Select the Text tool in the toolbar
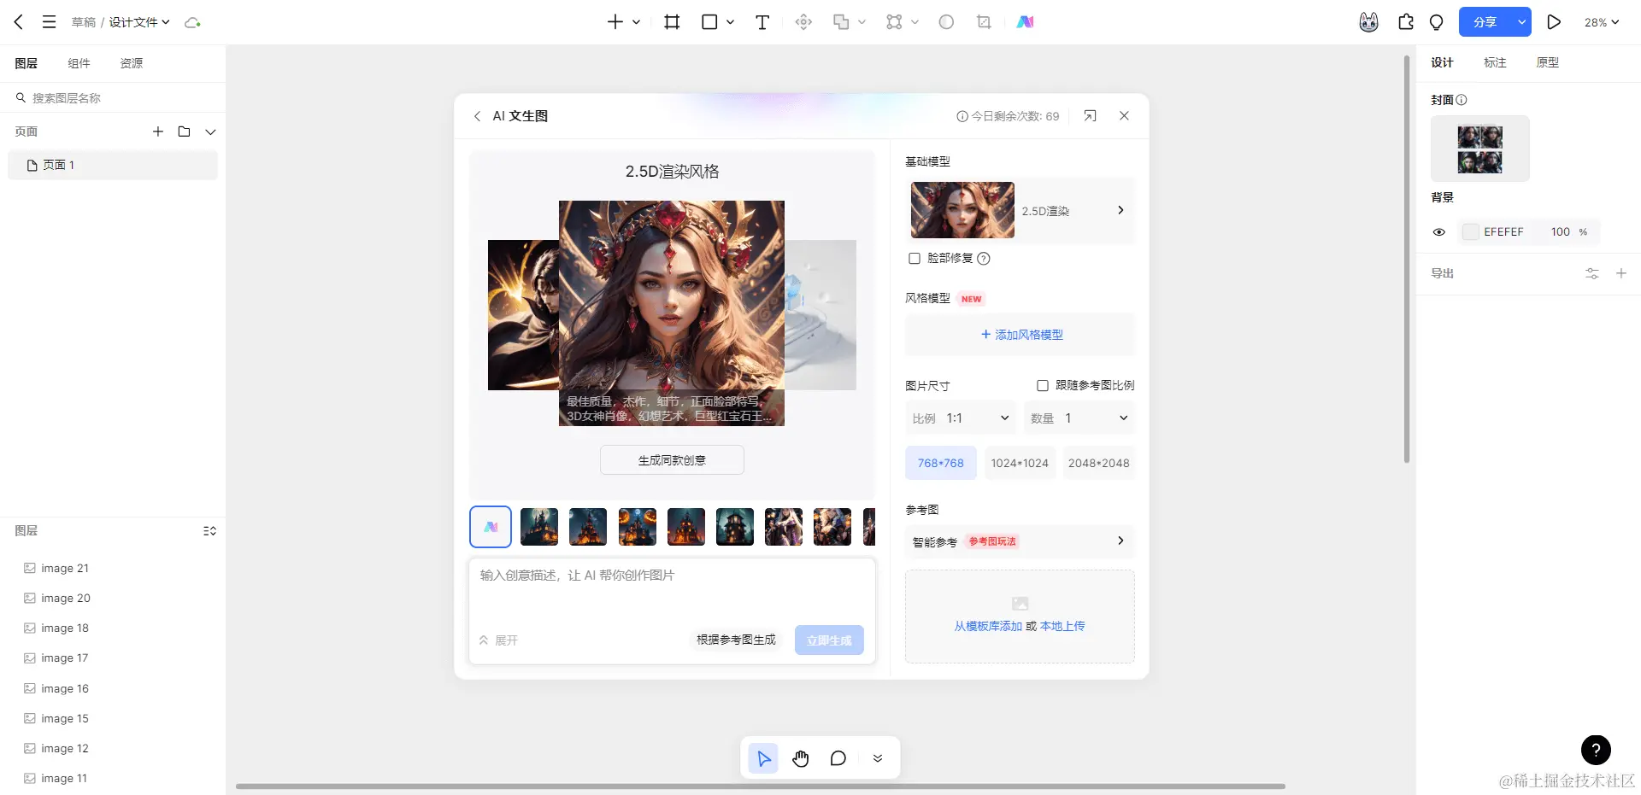Screen dimensions: 1641x795 762,22
